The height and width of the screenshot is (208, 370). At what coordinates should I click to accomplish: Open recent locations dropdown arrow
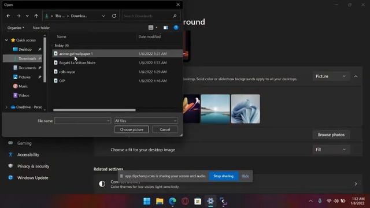[27, 16]
